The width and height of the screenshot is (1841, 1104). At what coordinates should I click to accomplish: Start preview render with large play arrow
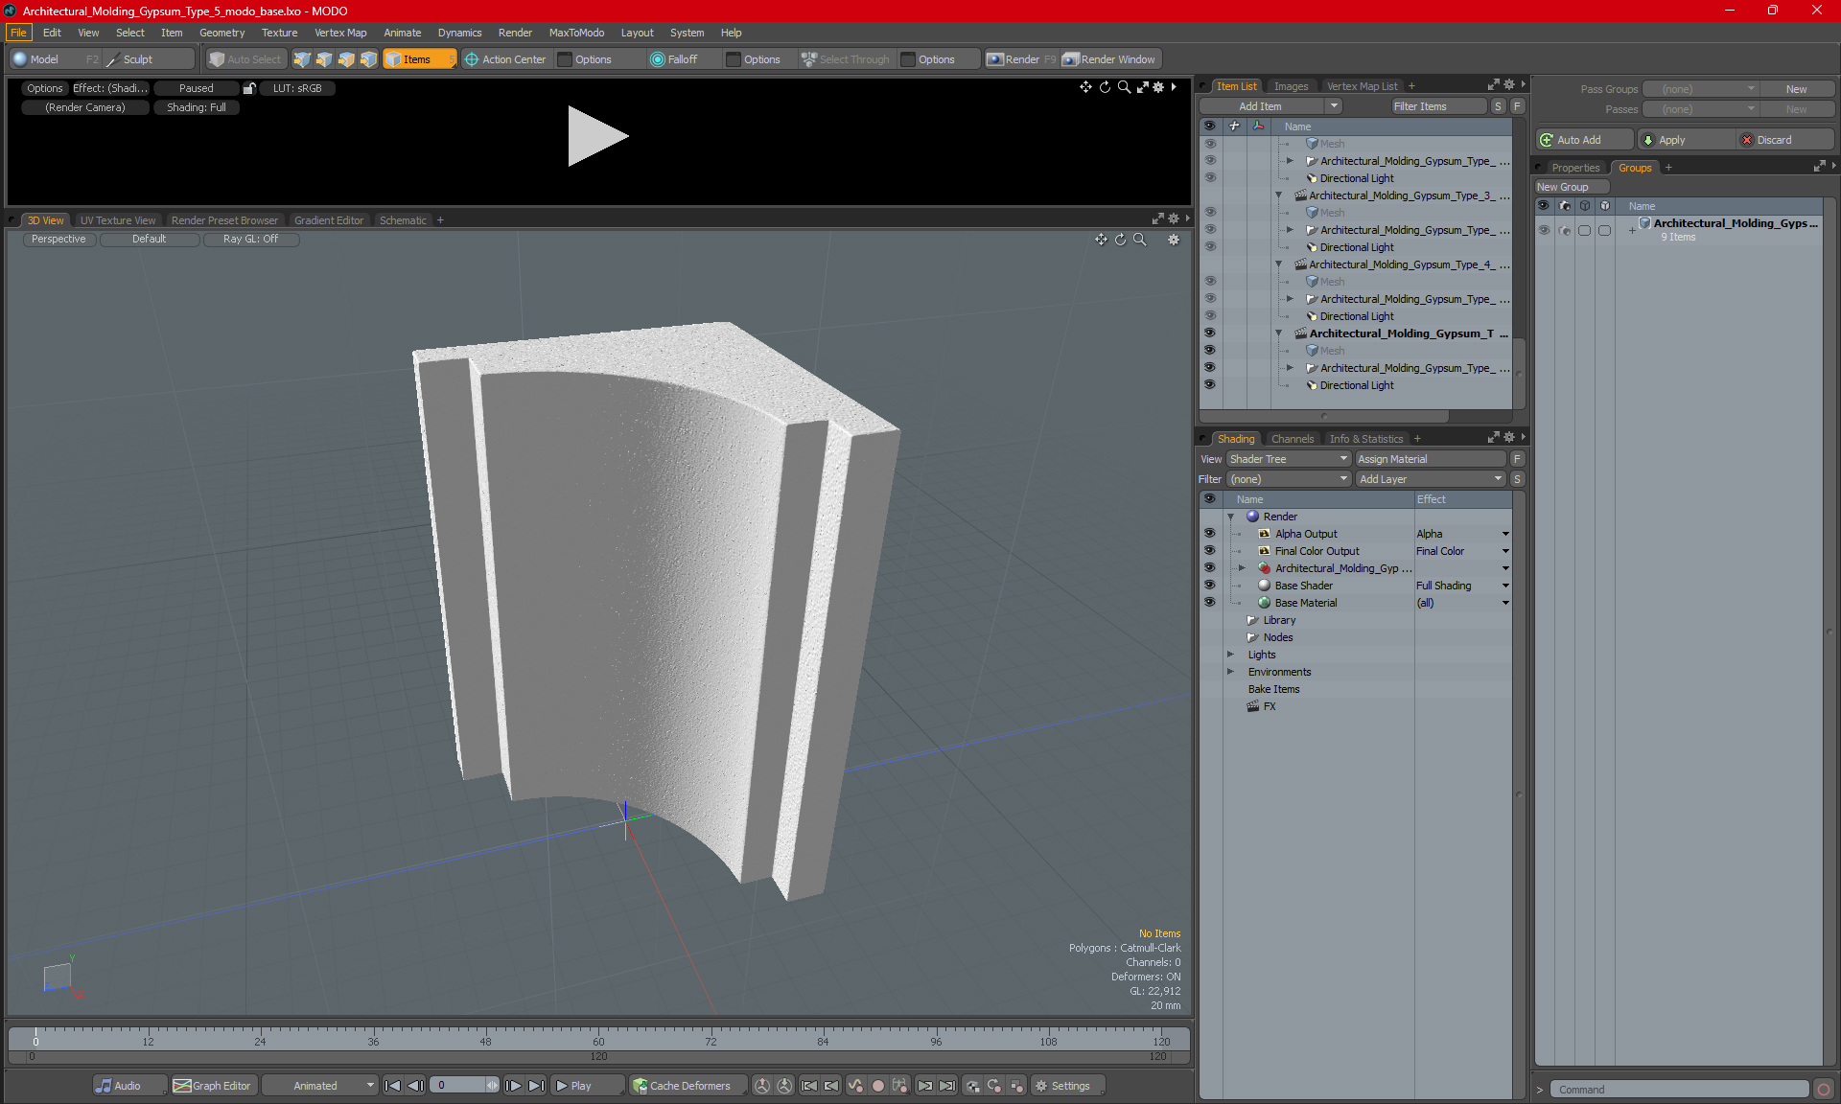click(x=597, y=136)
